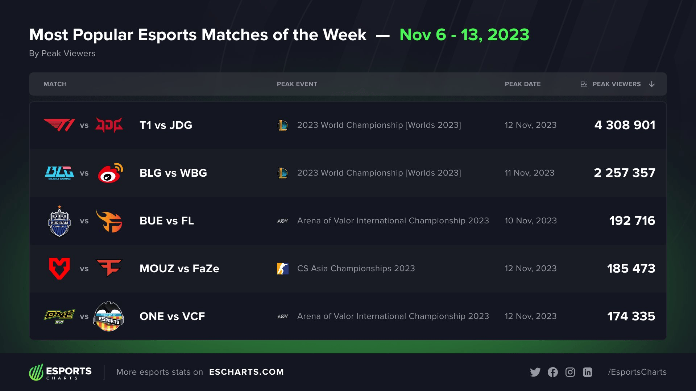Screen dimensions: 696x391
Task: Select the MOUZ heart logo
Action: click(x=59, y=269)
